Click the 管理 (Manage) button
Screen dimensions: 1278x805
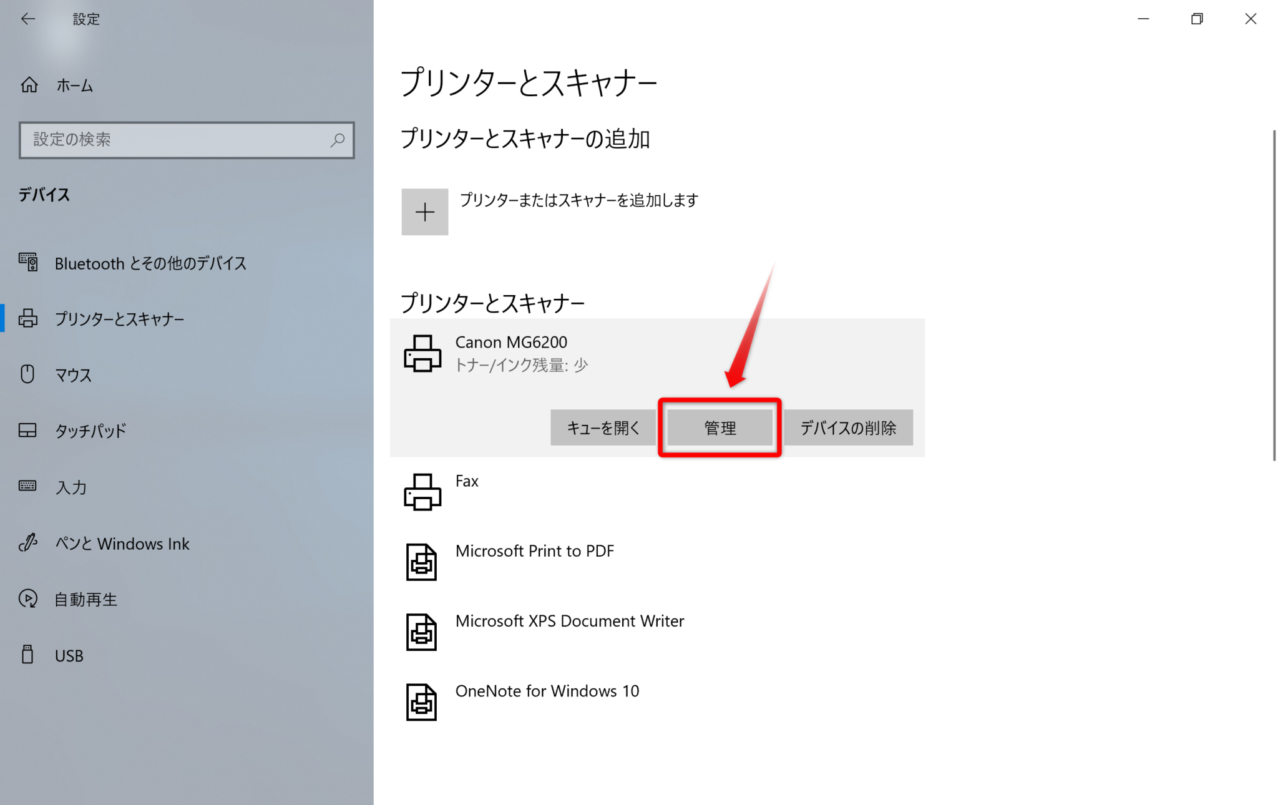pyautogui.click(x=719, y=427)
